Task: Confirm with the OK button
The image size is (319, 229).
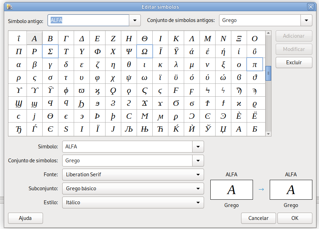Action: (x=295, y=218)
